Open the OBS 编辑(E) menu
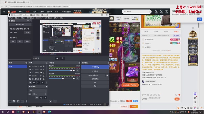 17,18
